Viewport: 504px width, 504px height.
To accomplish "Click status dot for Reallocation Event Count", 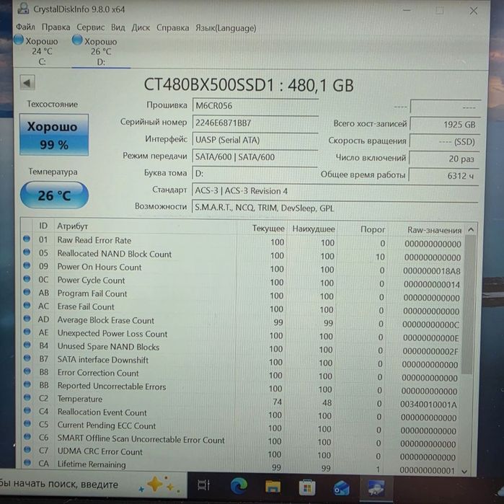I will click(27, 410).
